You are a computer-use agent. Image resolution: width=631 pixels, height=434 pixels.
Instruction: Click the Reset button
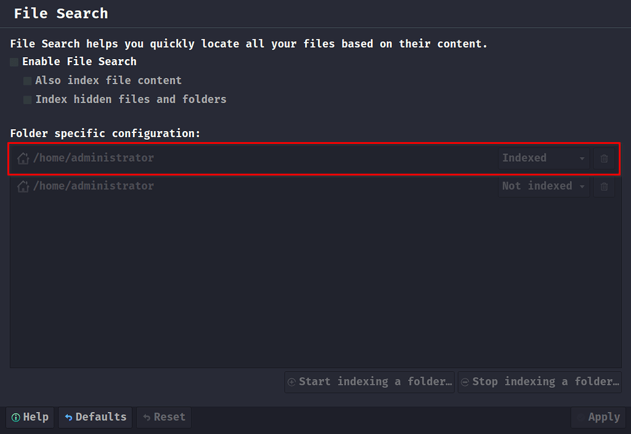(x=163, y=417)
